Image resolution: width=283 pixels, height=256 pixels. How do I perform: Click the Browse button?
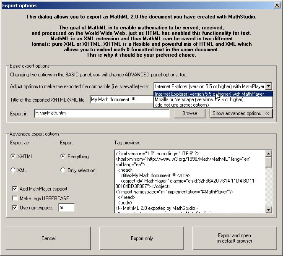coord(190,113)
